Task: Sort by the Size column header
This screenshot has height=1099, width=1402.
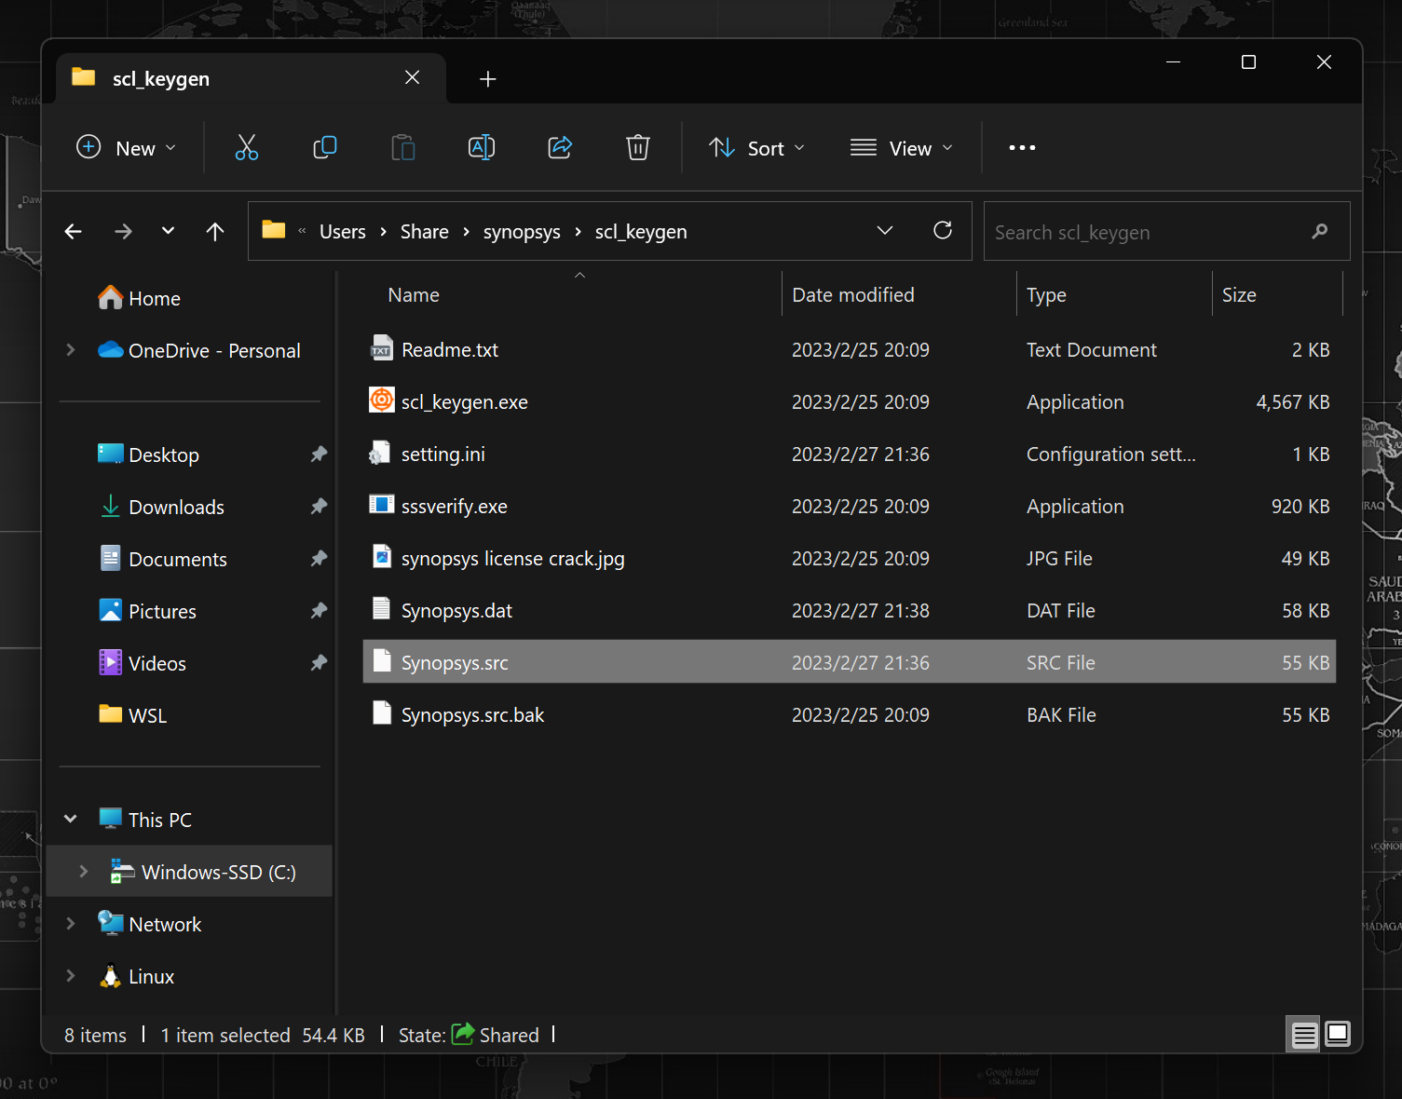Action: click(1239, 294)
